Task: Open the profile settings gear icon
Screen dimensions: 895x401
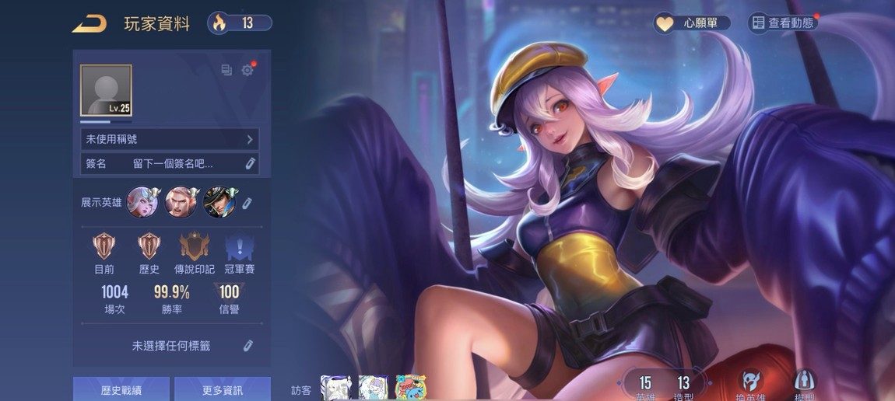Action: [247, 70]
